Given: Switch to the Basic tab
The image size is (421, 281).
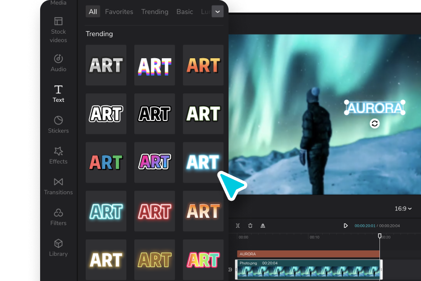Looking at the screenshot, I should 184,12.
